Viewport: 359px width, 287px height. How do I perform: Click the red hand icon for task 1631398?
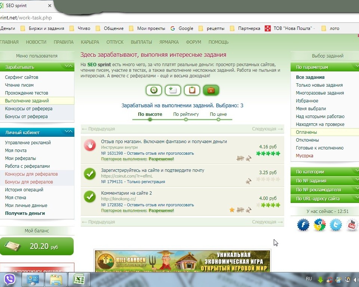coord(90,145)
